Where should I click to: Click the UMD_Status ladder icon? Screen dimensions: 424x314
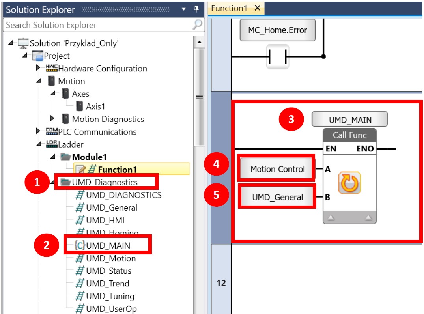80,271
